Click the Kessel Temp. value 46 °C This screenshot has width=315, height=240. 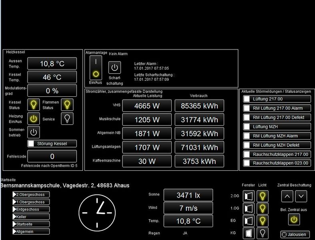pyautogui.click(x=52, y=77)
